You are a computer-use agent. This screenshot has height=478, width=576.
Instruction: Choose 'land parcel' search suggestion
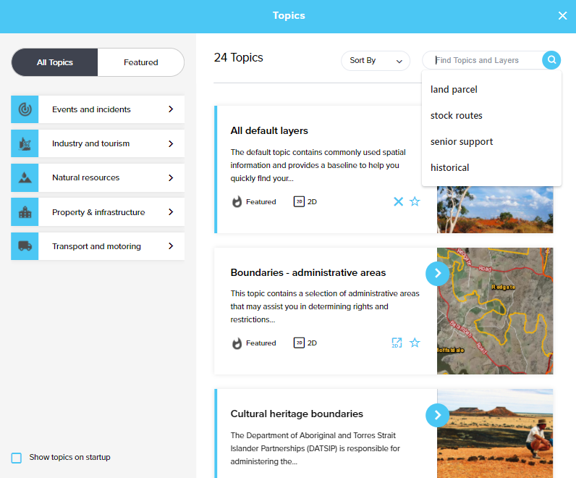(491, 89)
